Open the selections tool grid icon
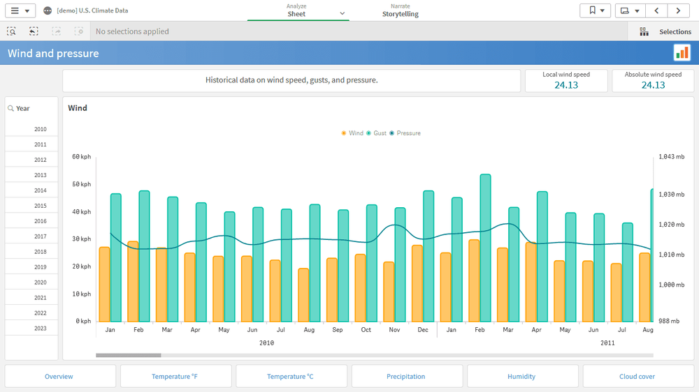The height and width of the screenshot is (392, 699). click(x=644, y=31)
